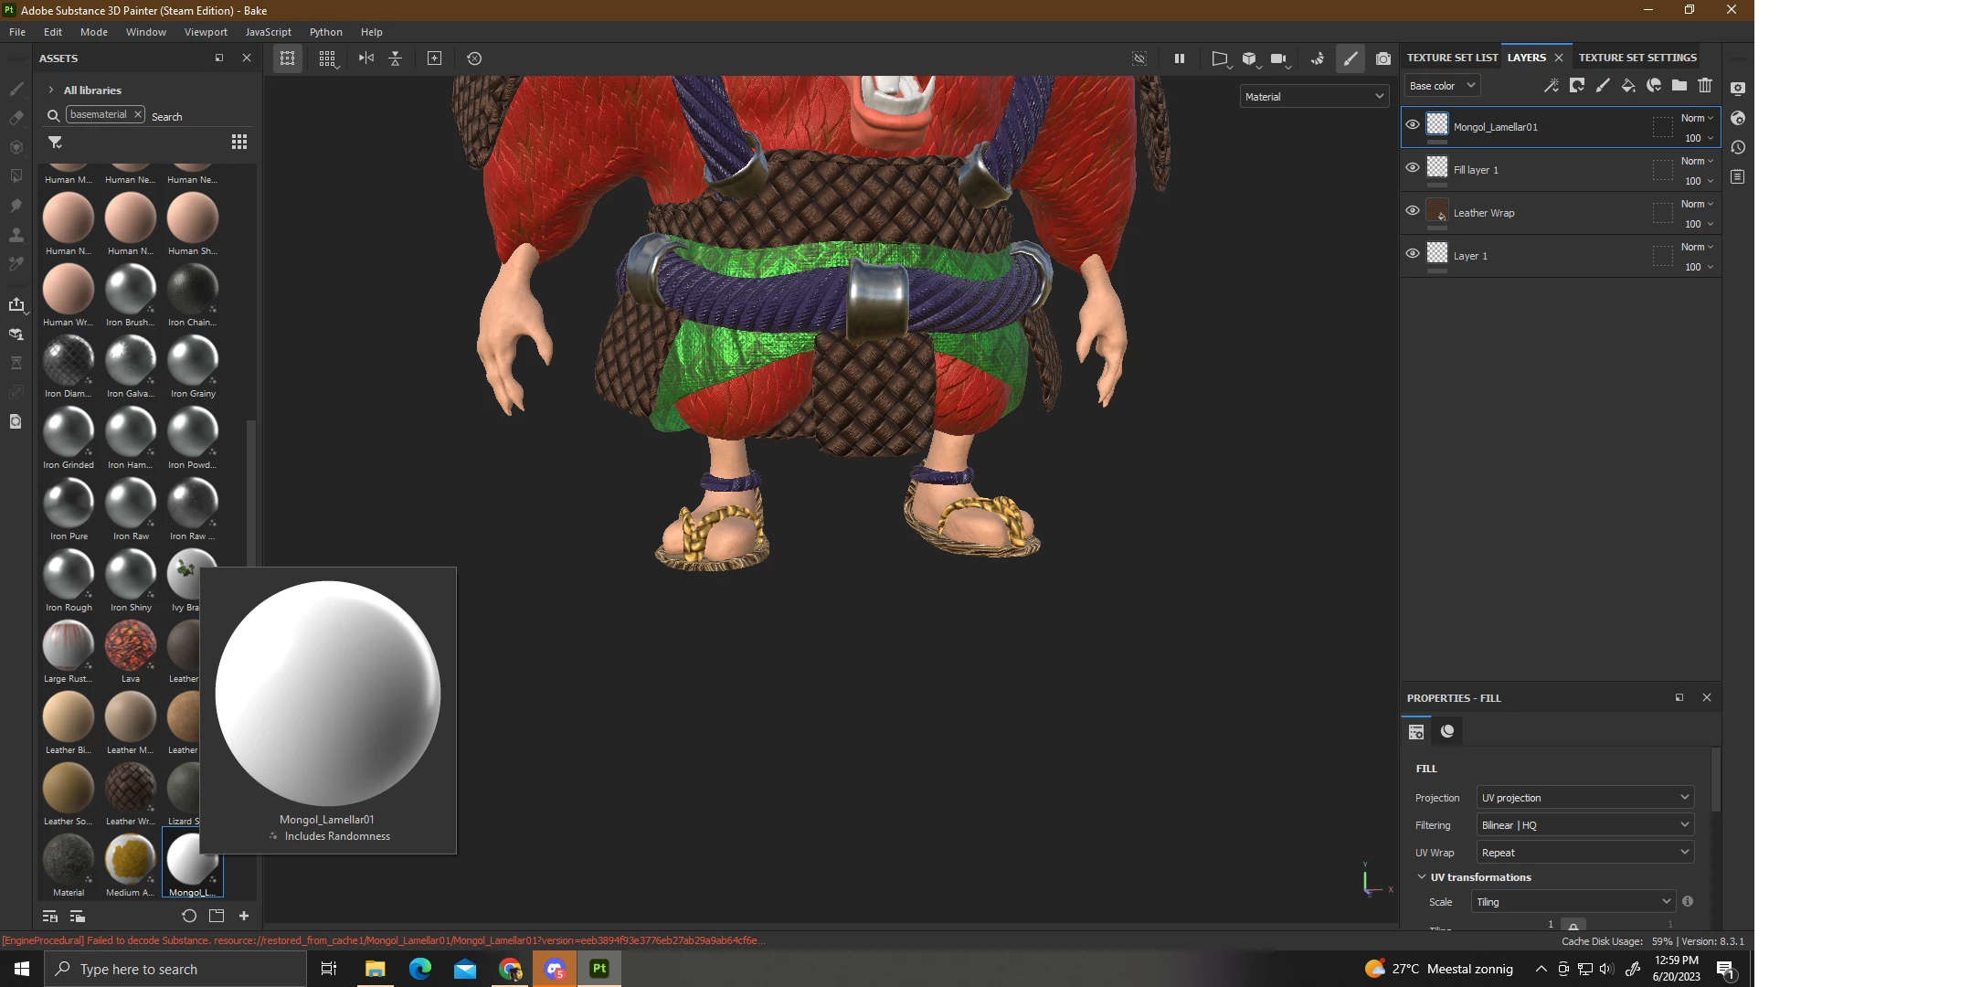Image resolution: width=1981 pixels, height=987 pixels.
Task: Toggle visibility of Fill layer 1
Action: click(1413, 167)
